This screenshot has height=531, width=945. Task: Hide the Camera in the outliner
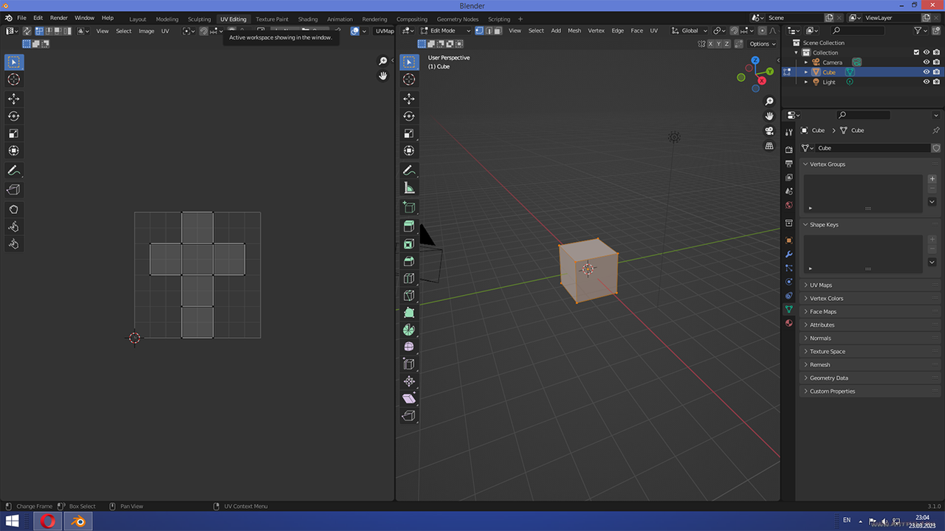(x=927, y=62)
